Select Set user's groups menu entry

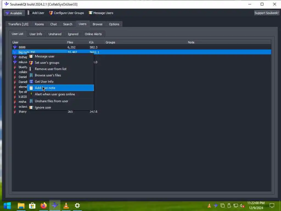60,63
